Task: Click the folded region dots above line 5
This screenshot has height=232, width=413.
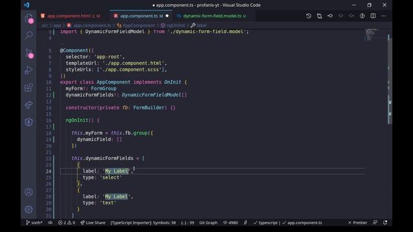Action: [62, 44]
